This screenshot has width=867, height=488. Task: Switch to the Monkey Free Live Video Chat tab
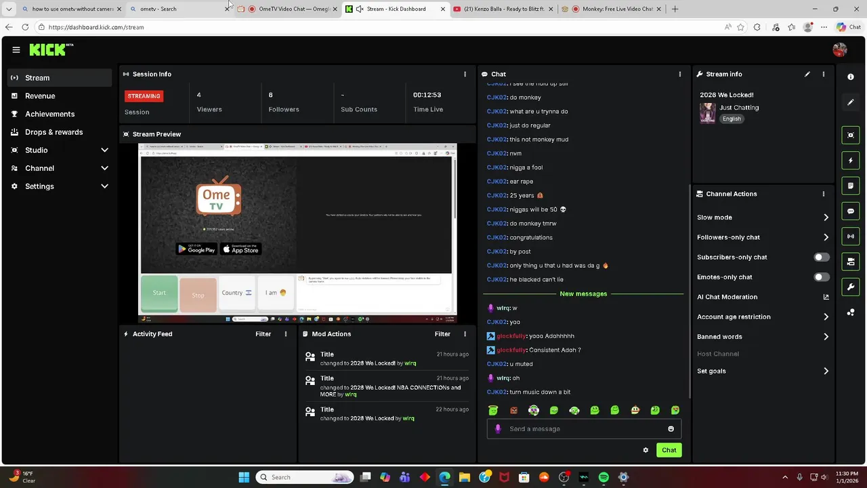pos(612,9)
